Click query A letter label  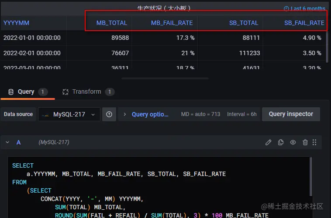pyautogui.click(x=19, y=142)
